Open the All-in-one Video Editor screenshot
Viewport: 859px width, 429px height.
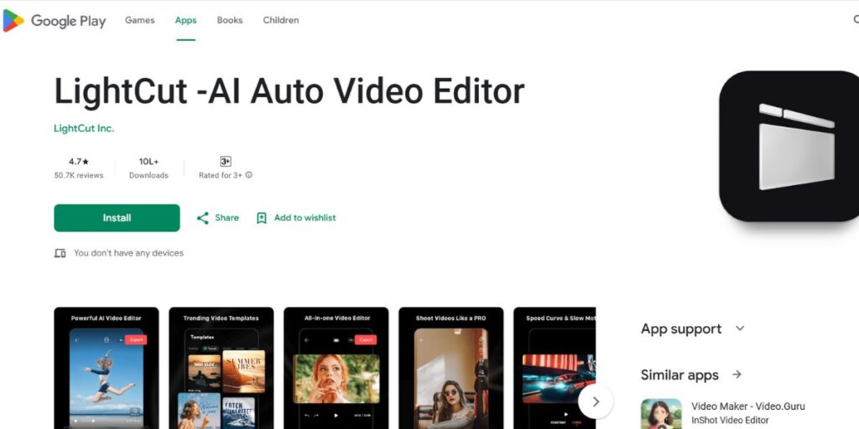click(336, 368)
